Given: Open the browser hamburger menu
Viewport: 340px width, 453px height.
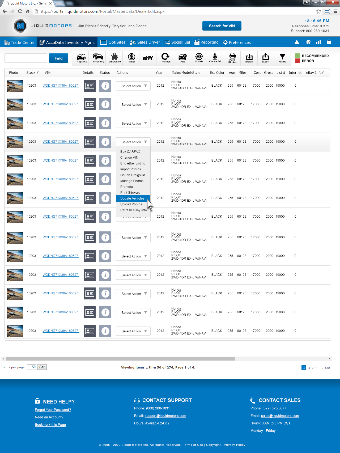Looking at the screenshot, I should point(335,11).
